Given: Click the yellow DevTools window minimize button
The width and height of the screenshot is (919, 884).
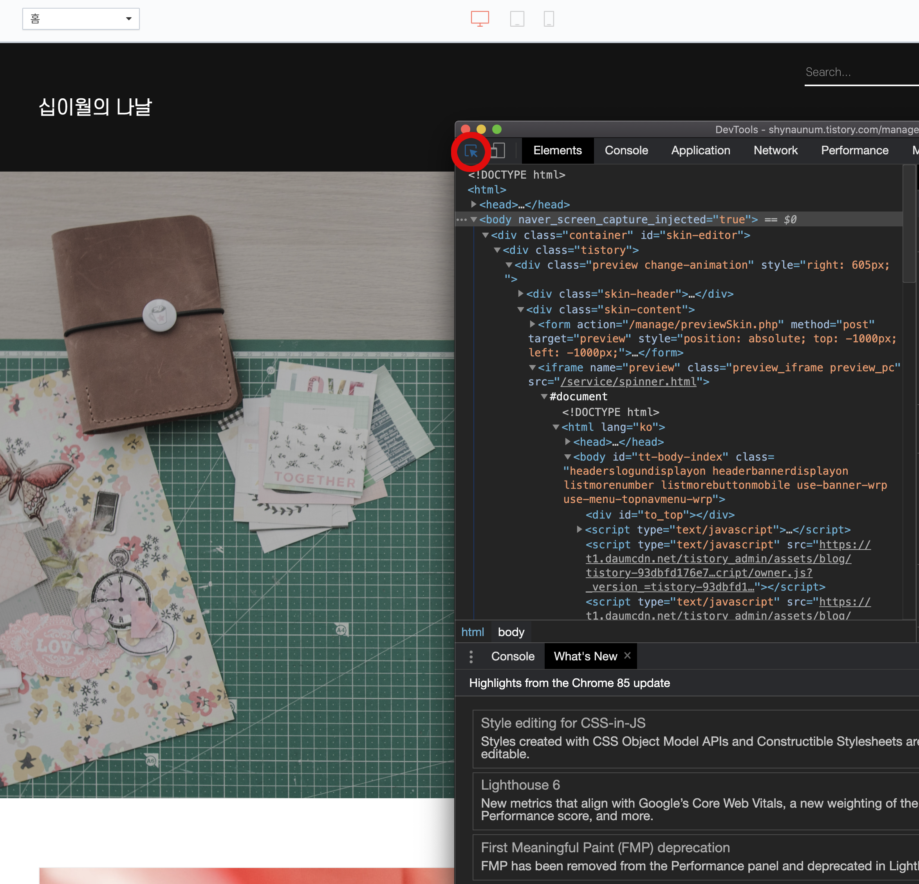Looking at the screenshot, I should tap(481, 129).
